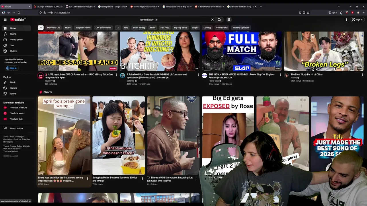Open YouTube Premium link
This screenshot has width=367, height=206.
16,108
